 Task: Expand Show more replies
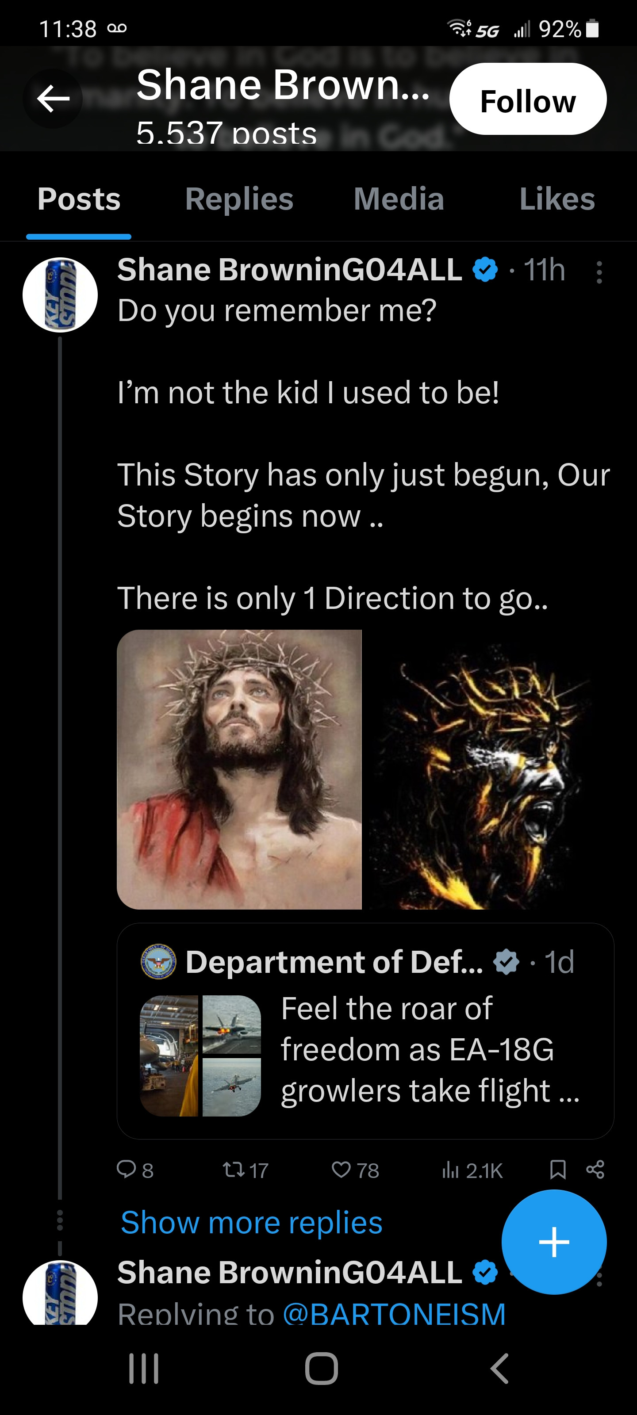click(251, 1223)
